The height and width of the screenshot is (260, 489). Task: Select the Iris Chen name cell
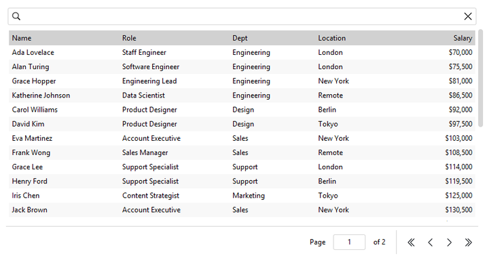pos(64,195)
